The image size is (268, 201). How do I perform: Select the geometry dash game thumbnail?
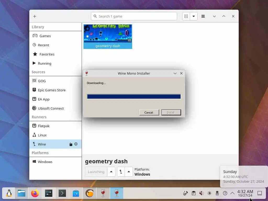[108, 37]
